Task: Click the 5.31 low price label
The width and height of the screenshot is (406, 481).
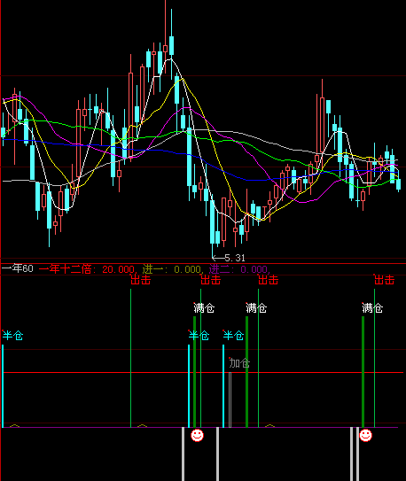Action: coord(235,258)
